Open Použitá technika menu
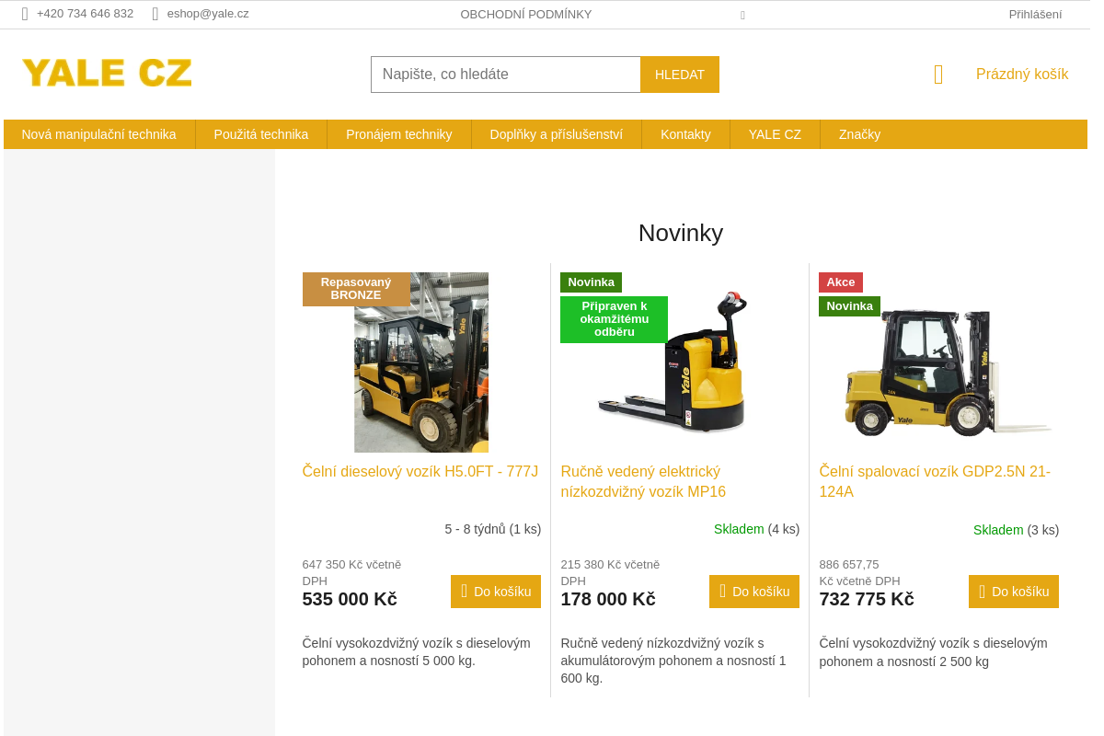Screen dimensions: 1104x736 [x=261, y=134]
